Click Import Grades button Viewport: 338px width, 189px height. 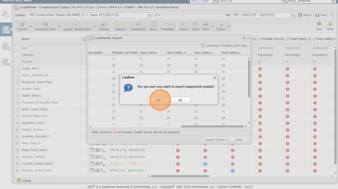coord(215,140)
